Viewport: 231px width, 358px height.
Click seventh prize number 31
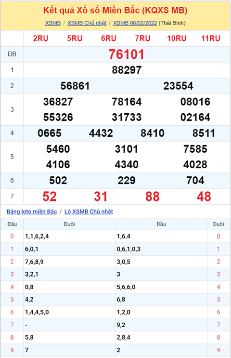101,197
